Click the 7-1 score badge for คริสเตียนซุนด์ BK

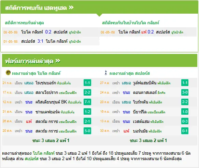[87, 102]
